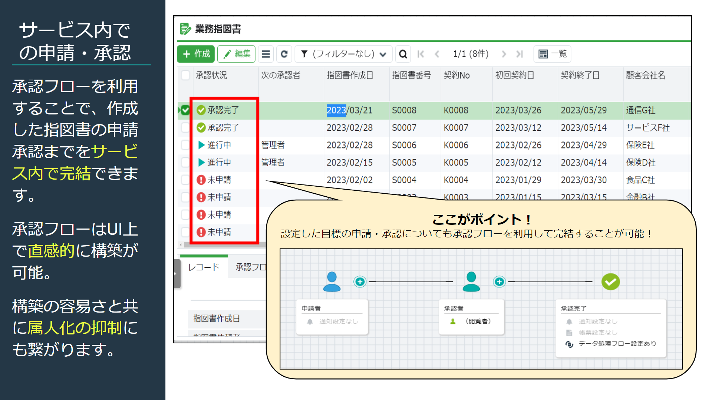The width and height of the screenshot is (712, 400).
Task: Toggle the select-all header checkbox
Action: (x=186, y=75)
